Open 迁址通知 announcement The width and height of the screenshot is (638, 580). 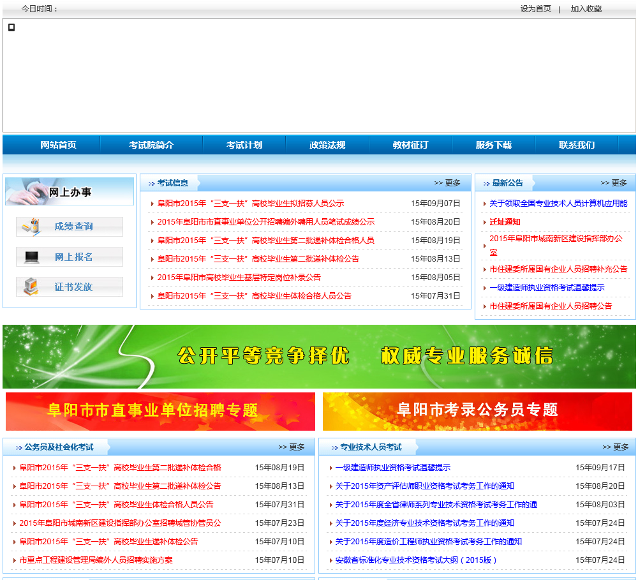505,222
